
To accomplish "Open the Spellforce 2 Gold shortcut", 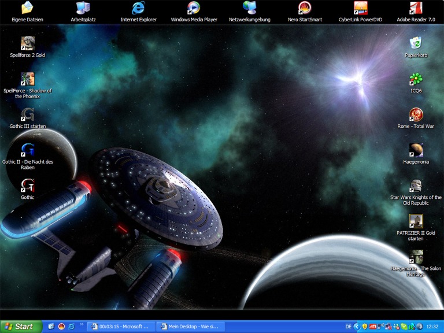I will 27,44.
